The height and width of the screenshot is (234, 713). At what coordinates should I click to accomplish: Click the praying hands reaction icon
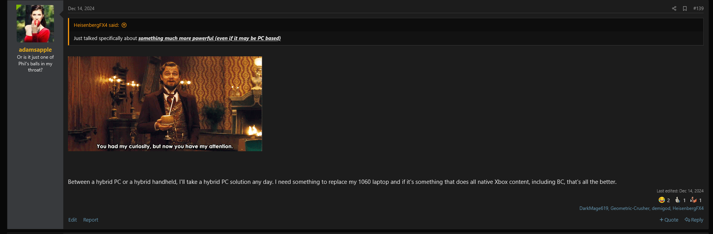694,200
